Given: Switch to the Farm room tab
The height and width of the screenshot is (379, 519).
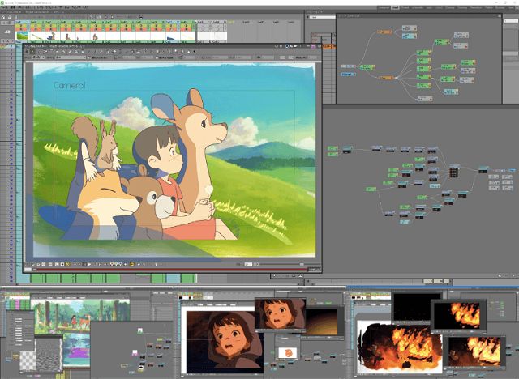Looking at the screenshot, I should pyautogui.click(x=510, y=7).
